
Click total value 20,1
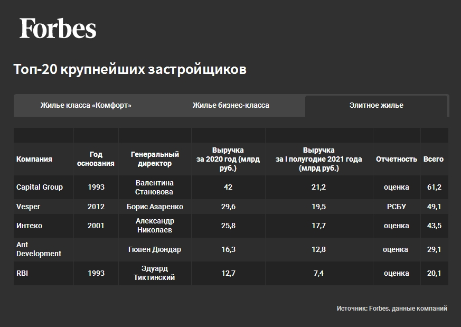(x=434, y=273)
